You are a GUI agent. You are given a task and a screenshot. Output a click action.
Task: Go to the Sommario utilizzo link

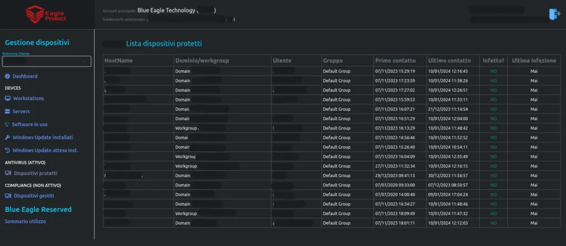(x=25, y=222)
